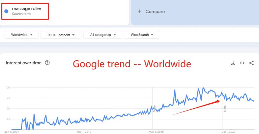Image resolution: width=259 pixels, height=134 pixels.
Task: Click the Note marker near Jul 1, 2022
Action: (x=225, y=109)
